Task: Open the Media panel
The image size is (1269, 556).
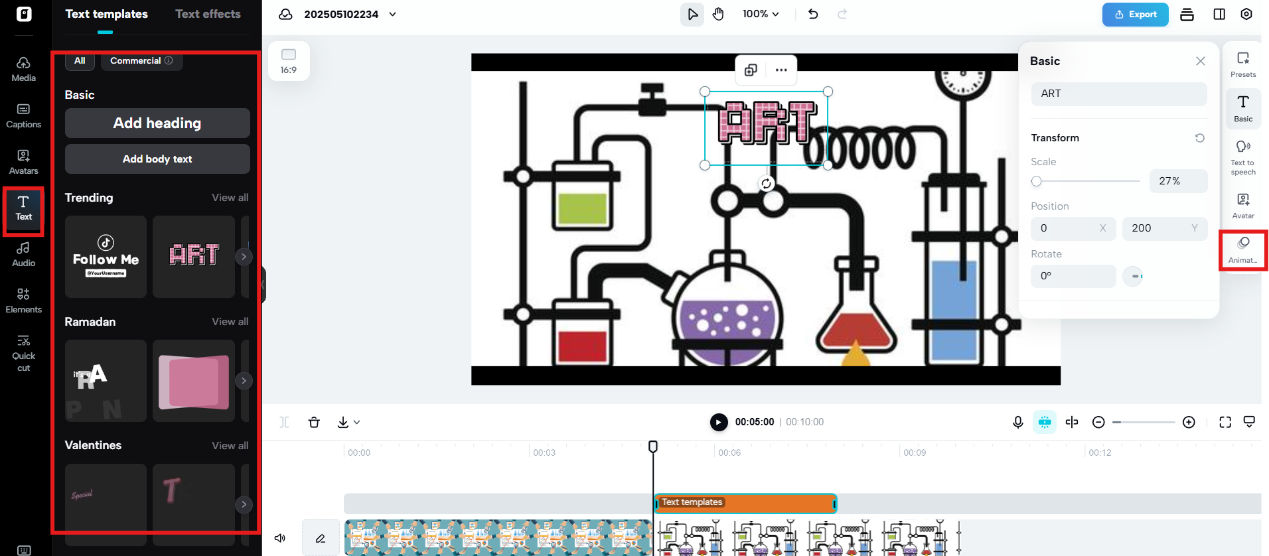Action: tap(23, 70)
